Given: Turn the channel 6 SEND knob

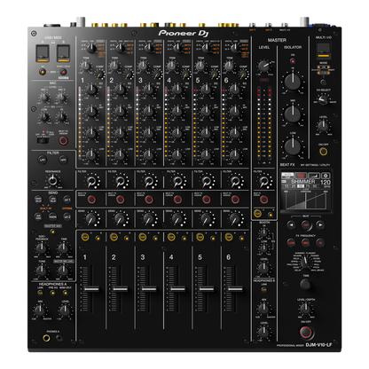Looking at the screenshot, I should pos(235,219).
